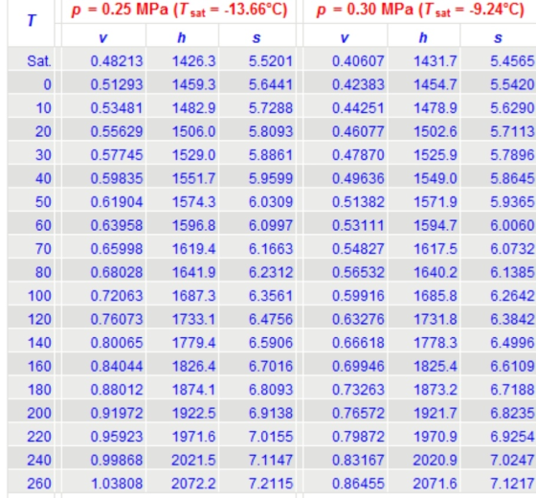The image size is (536, 498).
Task: Select the cell value 0.40607
Action: [358, 61]
